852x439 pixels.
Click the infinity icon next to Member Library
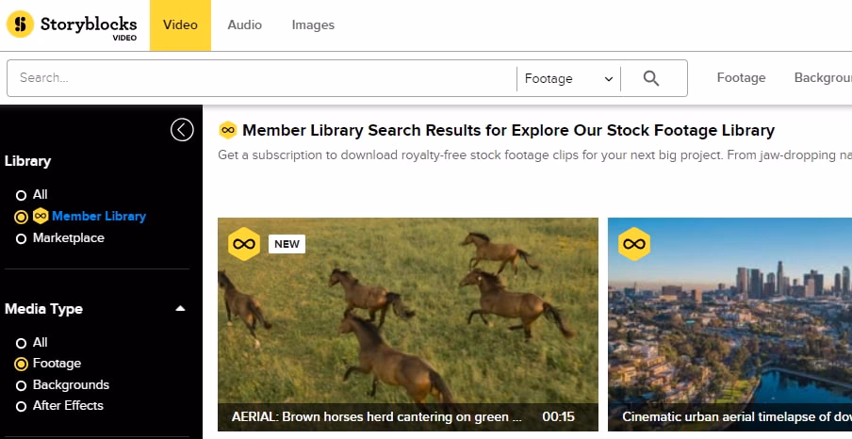41,216
